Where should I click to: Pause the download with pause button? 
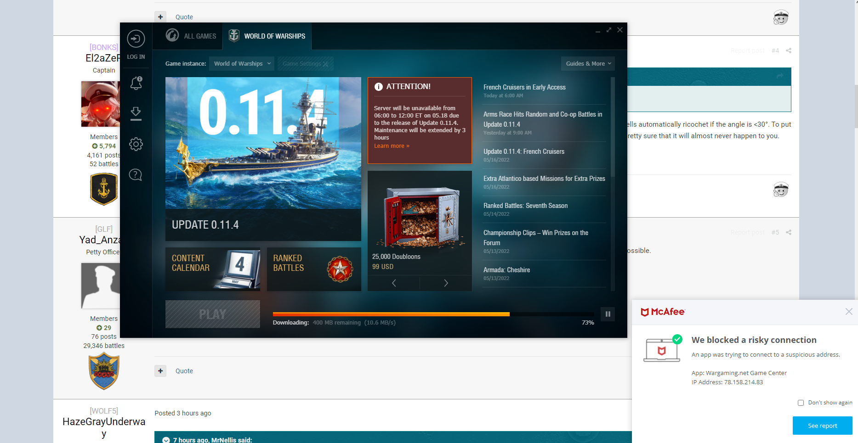[608, 314]
